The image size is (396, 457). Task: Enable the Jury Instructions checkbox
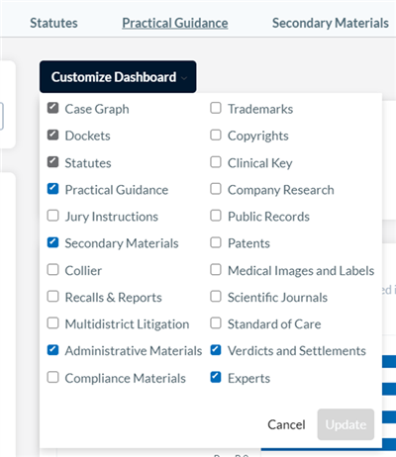[52, 216]
